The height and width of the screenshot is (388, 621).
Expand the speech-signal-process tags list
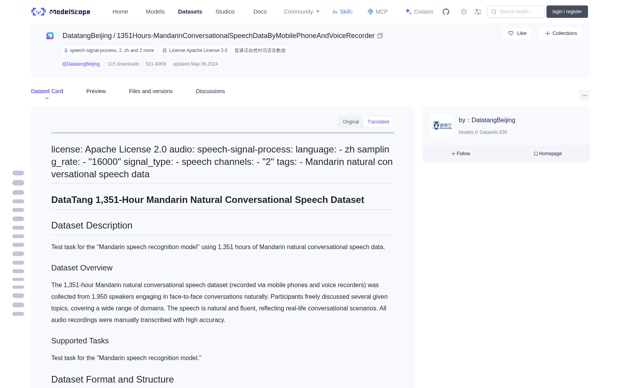pos(109,50)
